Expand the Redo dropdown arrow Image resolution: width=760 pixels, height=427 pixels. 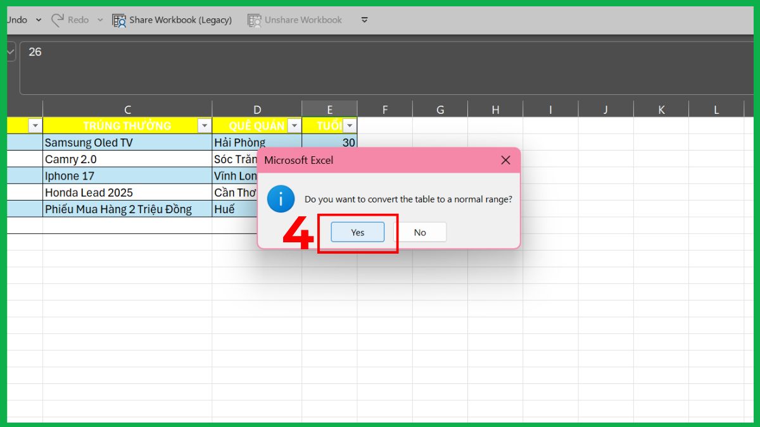tap(99, 20)
